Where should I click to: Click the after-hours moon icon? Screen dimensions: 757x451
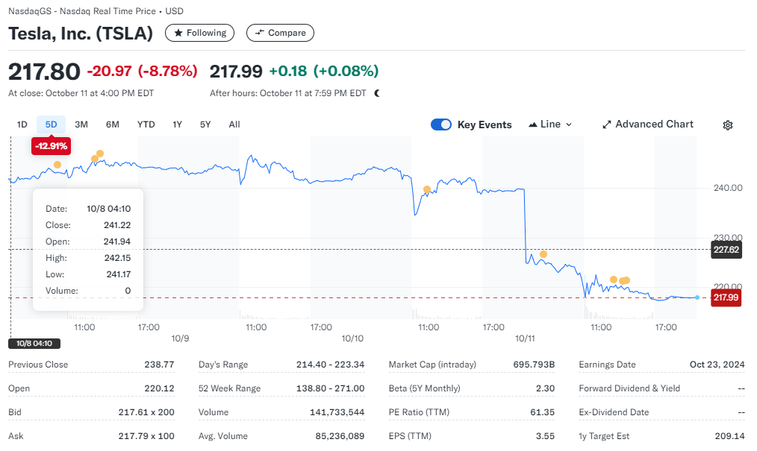tap(377, 93)
